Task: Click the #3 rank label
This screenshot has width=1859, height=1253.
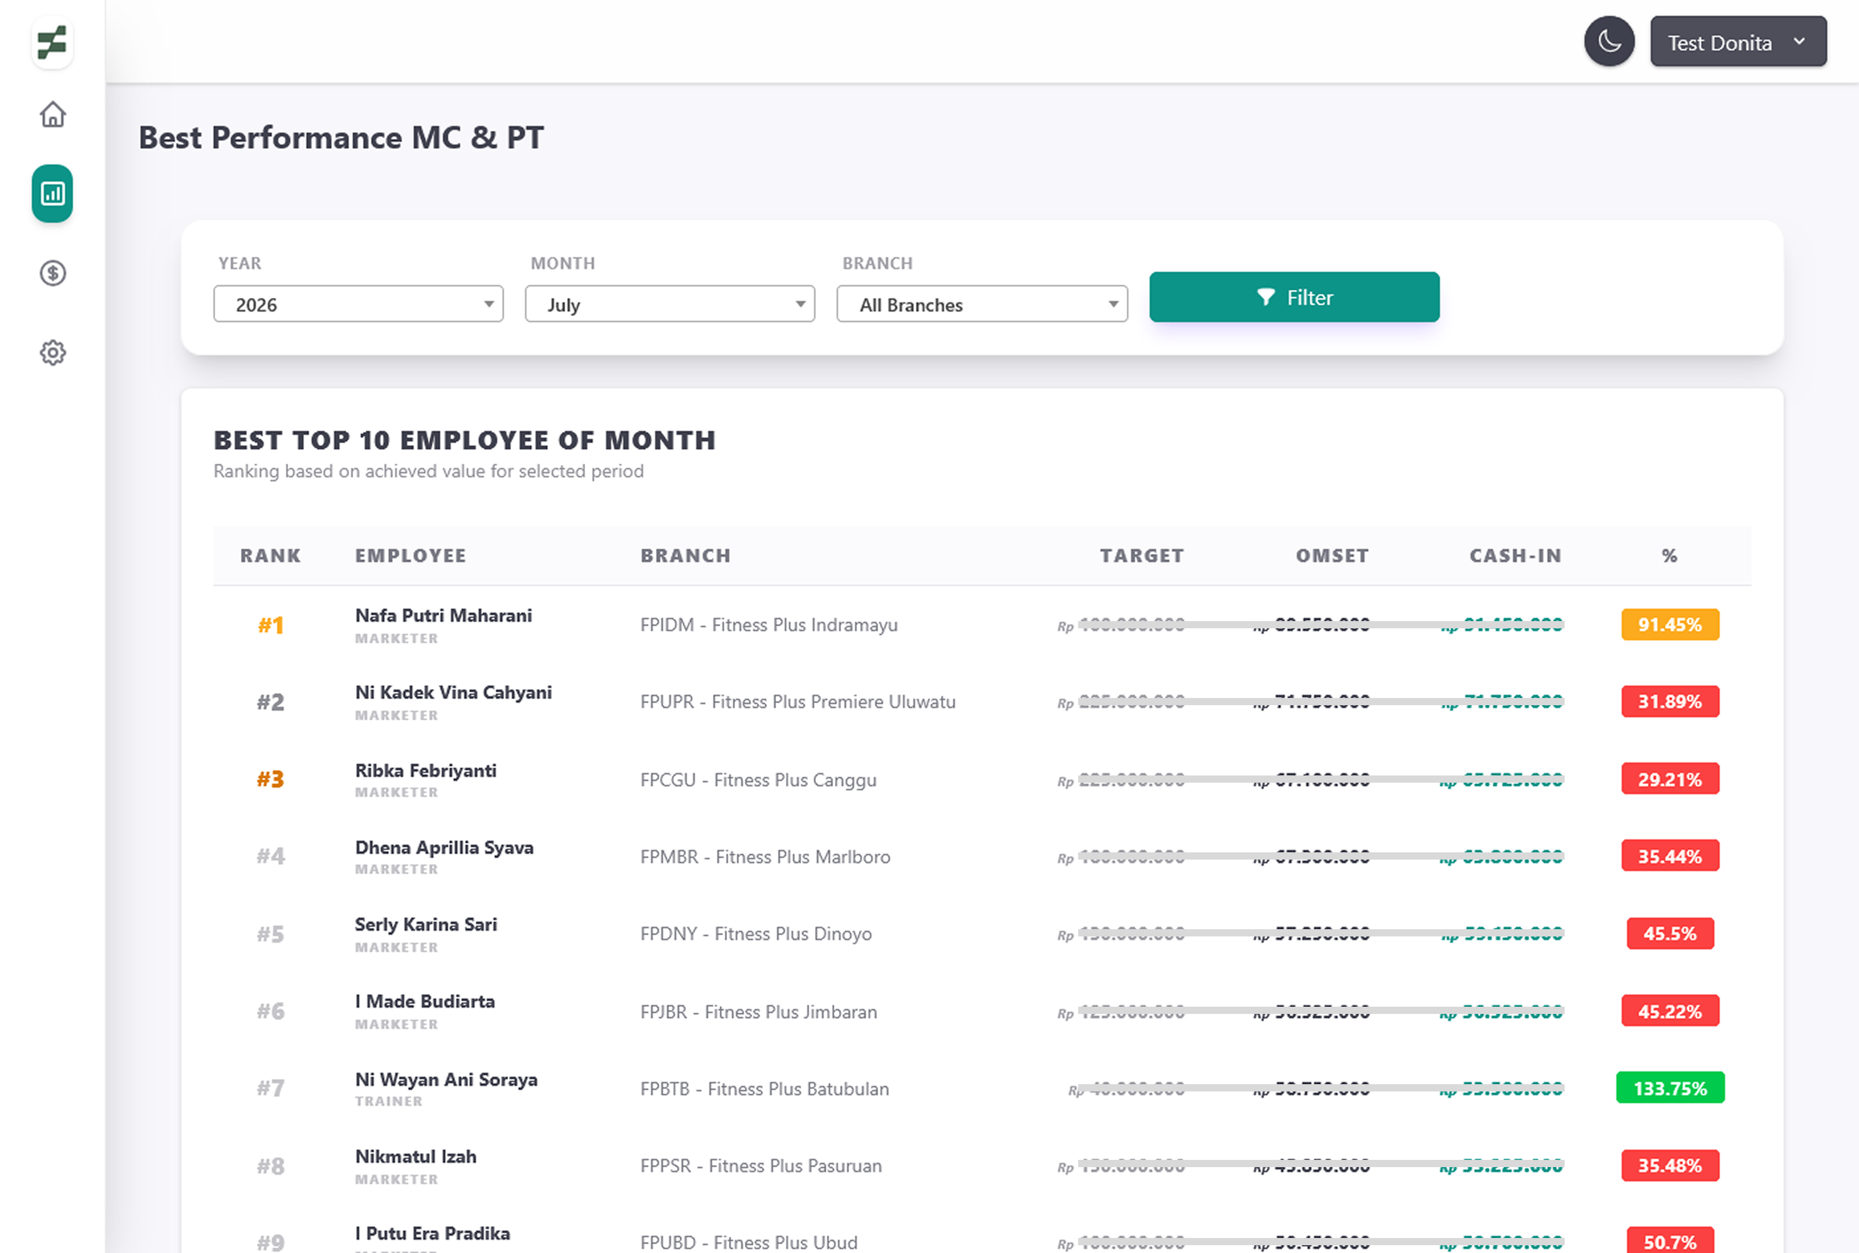Action: (271, 779)
